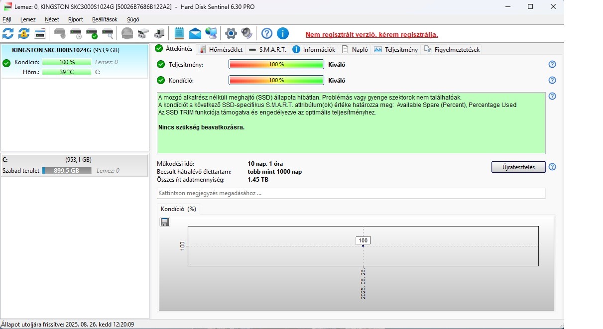The width and height of the screenshot is (603, 329).
Task: Open settings via the gear icon
Action: (231, 33)
